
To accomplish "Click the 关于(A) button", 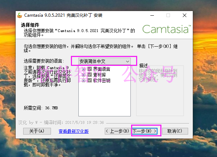I will 37,131.
